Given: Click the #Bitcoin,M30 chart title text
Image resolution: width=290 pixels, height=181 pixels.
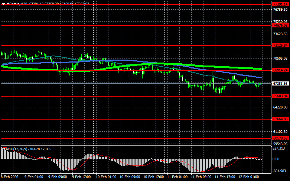Looking at the screenshot, I should pyautogui.click(x=17, y=4).
